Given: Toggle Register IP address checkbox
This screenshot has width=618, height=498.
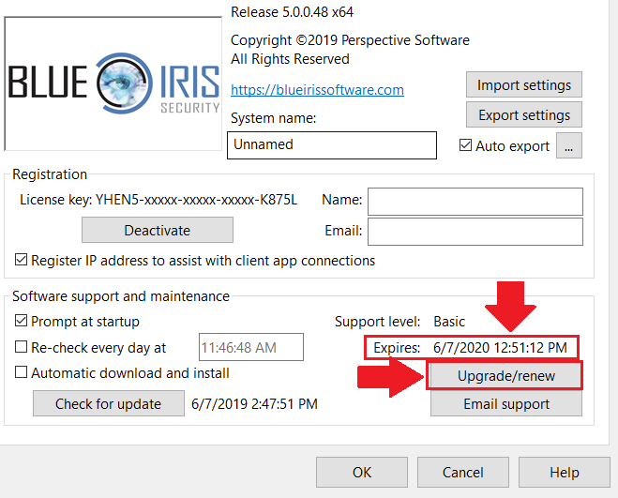Looking at the screenshot, I should click(21, 260).
